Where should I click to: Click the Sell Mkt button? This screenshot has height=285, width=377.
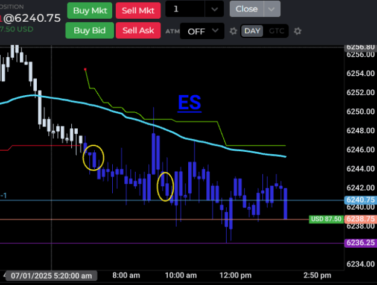138,11
